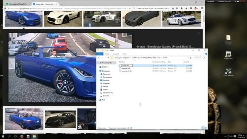The image size is (247, 139).
Task: Click the surano.yft rename text box
Action: pyautogui.click(x=127, y=66)
